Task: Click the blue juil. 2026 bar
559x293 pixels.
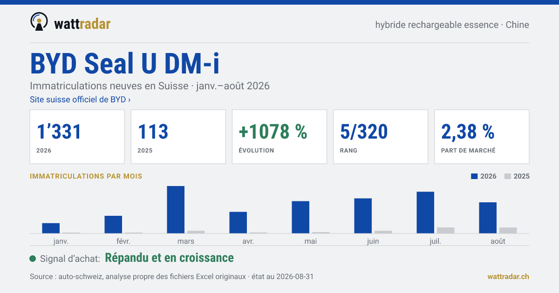Action: [425, 213]
